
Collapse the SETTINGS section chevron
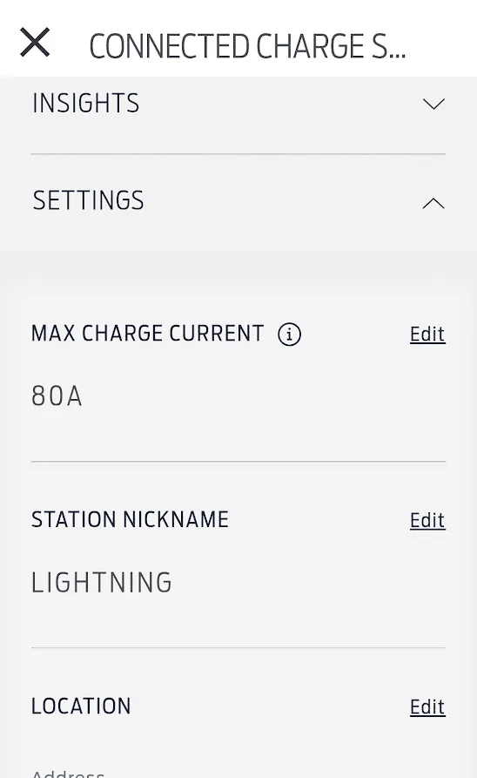(x=433, y=203)
